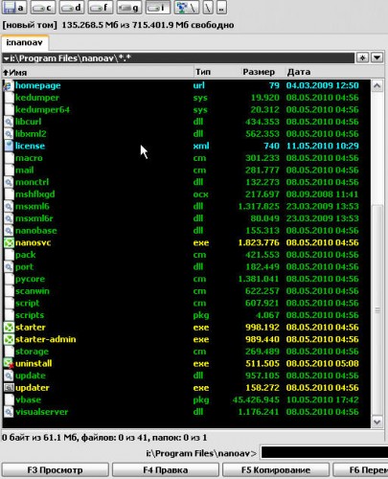Screen dimensions: 388x479
Task: Click the vertical scrollbar thumb
Action: click(x=377, y=309)
